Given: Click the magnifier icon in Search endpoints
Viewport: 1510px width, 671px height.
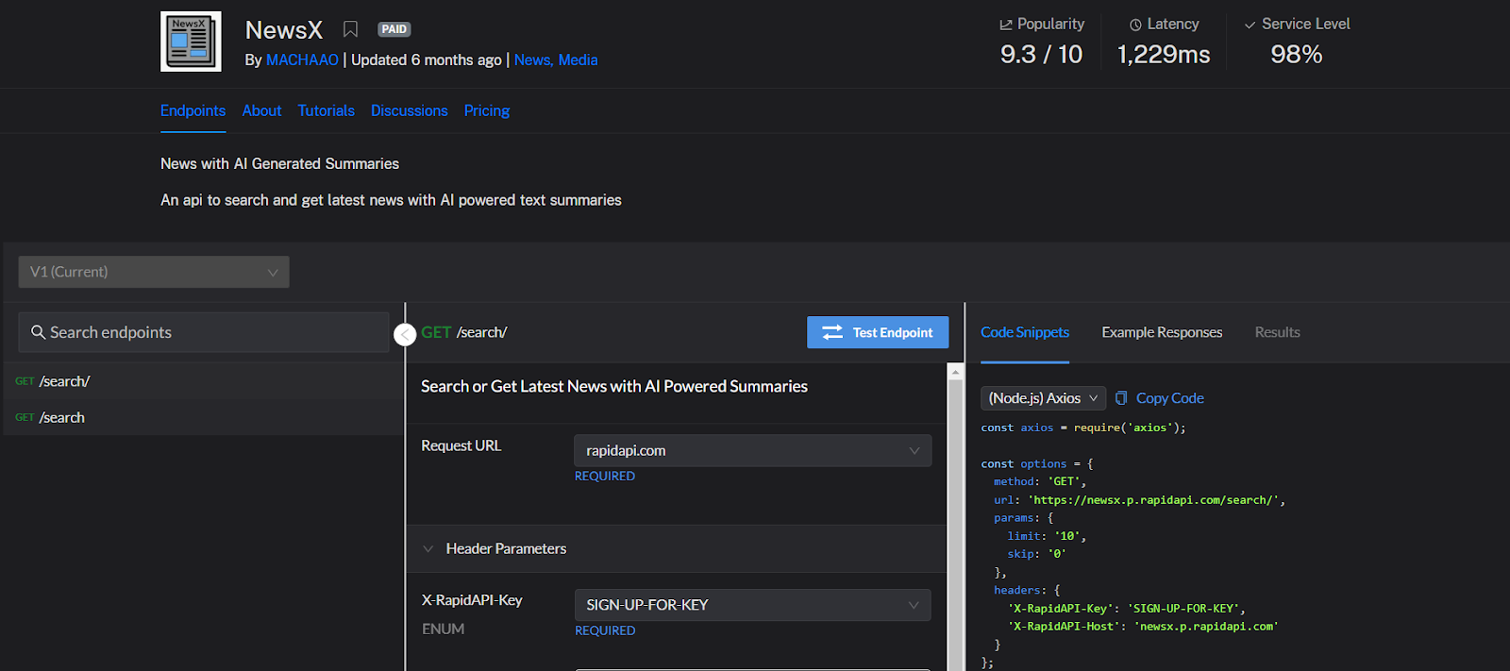Looking at the screenshot, I should click(x=39, y=332).
